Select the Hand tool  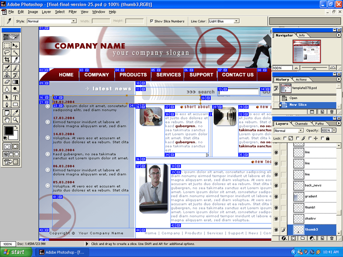(7, 120)
